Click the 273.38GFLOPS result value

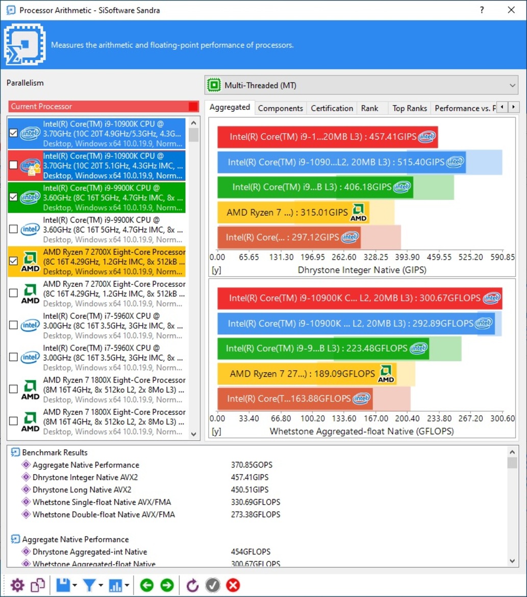click(x=256, y=514)
